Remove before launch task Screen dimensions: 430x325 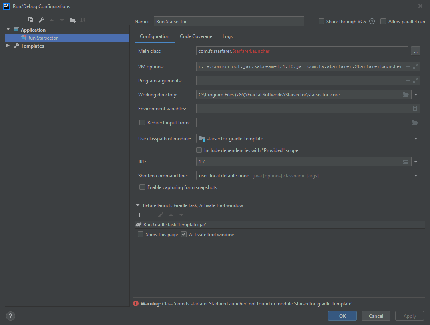tap(150, 215)
